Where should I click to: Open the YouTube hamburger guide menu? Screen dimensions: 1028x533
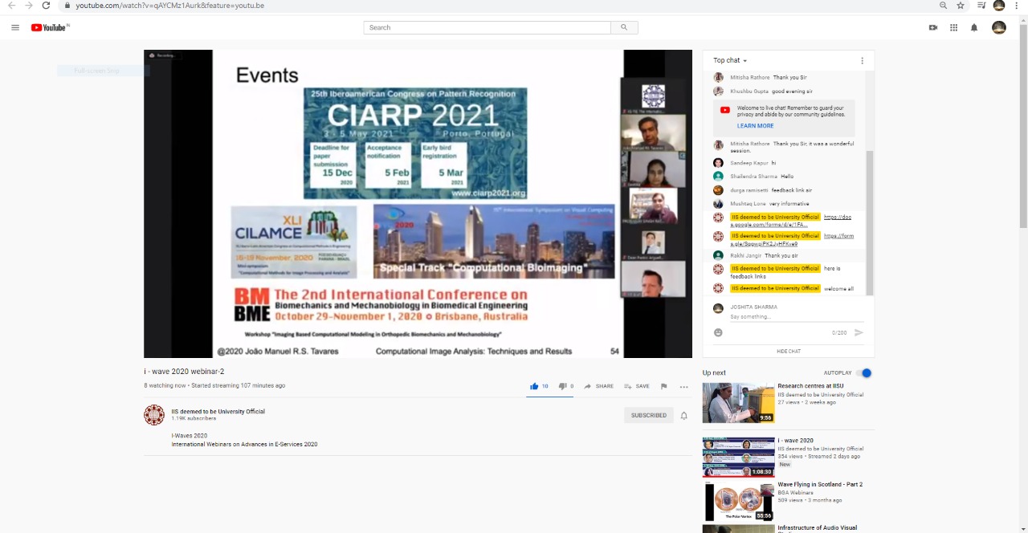pyautogui.click(x=15, y=27)
